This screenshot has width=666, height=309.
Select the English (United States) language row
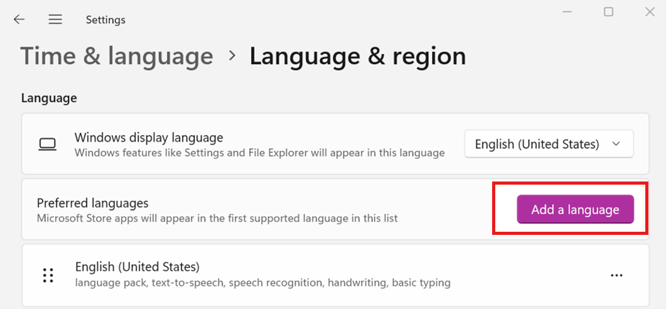335,275
